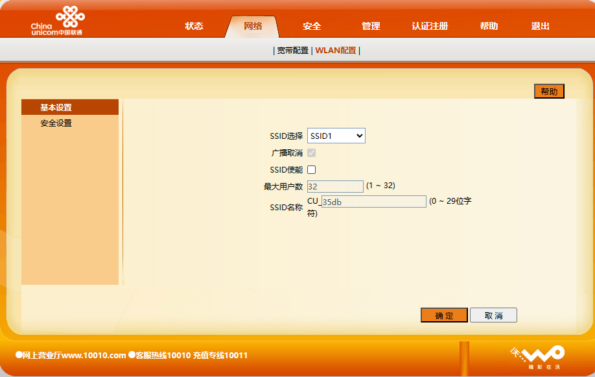Click the WO brand logo in footer
595x377 pixels.
(537, 356)
